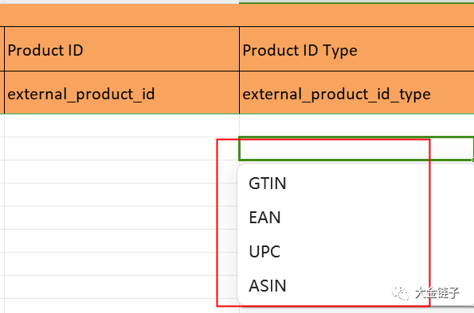Select the Product ID Type header cell
474x313 pixels.
click(357, 49)
